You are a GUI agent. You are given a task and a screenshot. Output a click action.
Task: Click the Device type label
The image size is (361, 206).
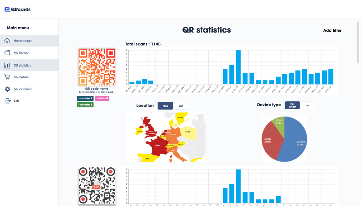click(x=269, y=105)
